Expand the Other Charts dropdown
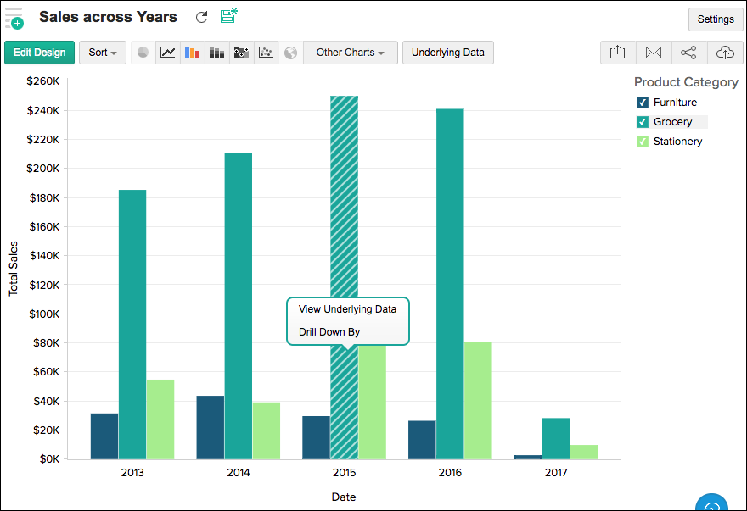Screen dimensions: 747x511 pyautogui.click(x=350, y=53)
